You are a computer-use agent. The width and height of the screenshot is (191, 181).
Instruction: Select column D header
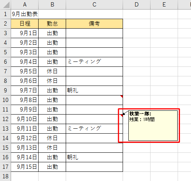[136, 5]
